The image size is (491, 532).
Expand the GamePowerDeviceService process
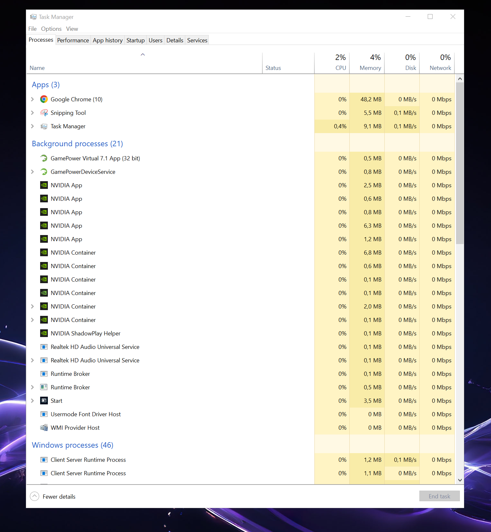[32, 172]
